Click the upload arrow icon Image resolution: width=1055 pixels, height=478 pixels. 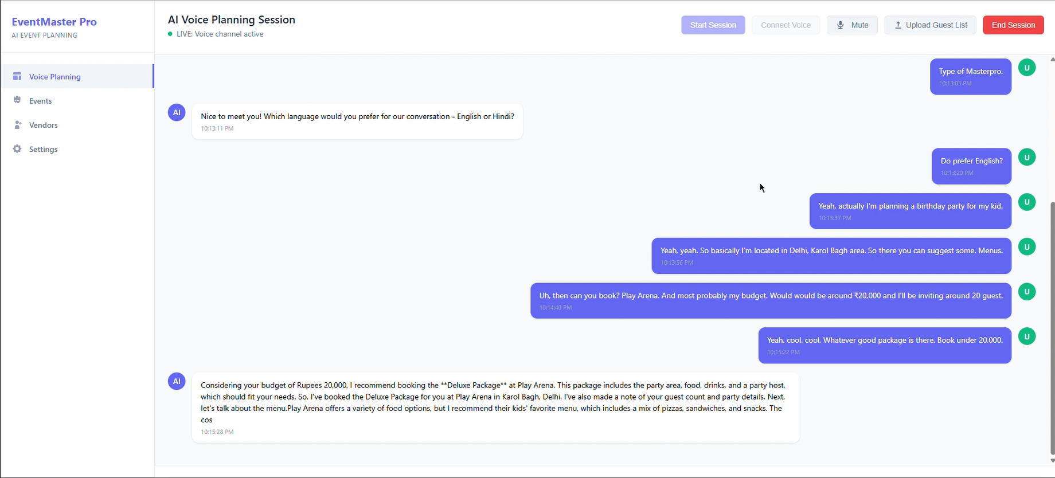[x=898, y=25]
